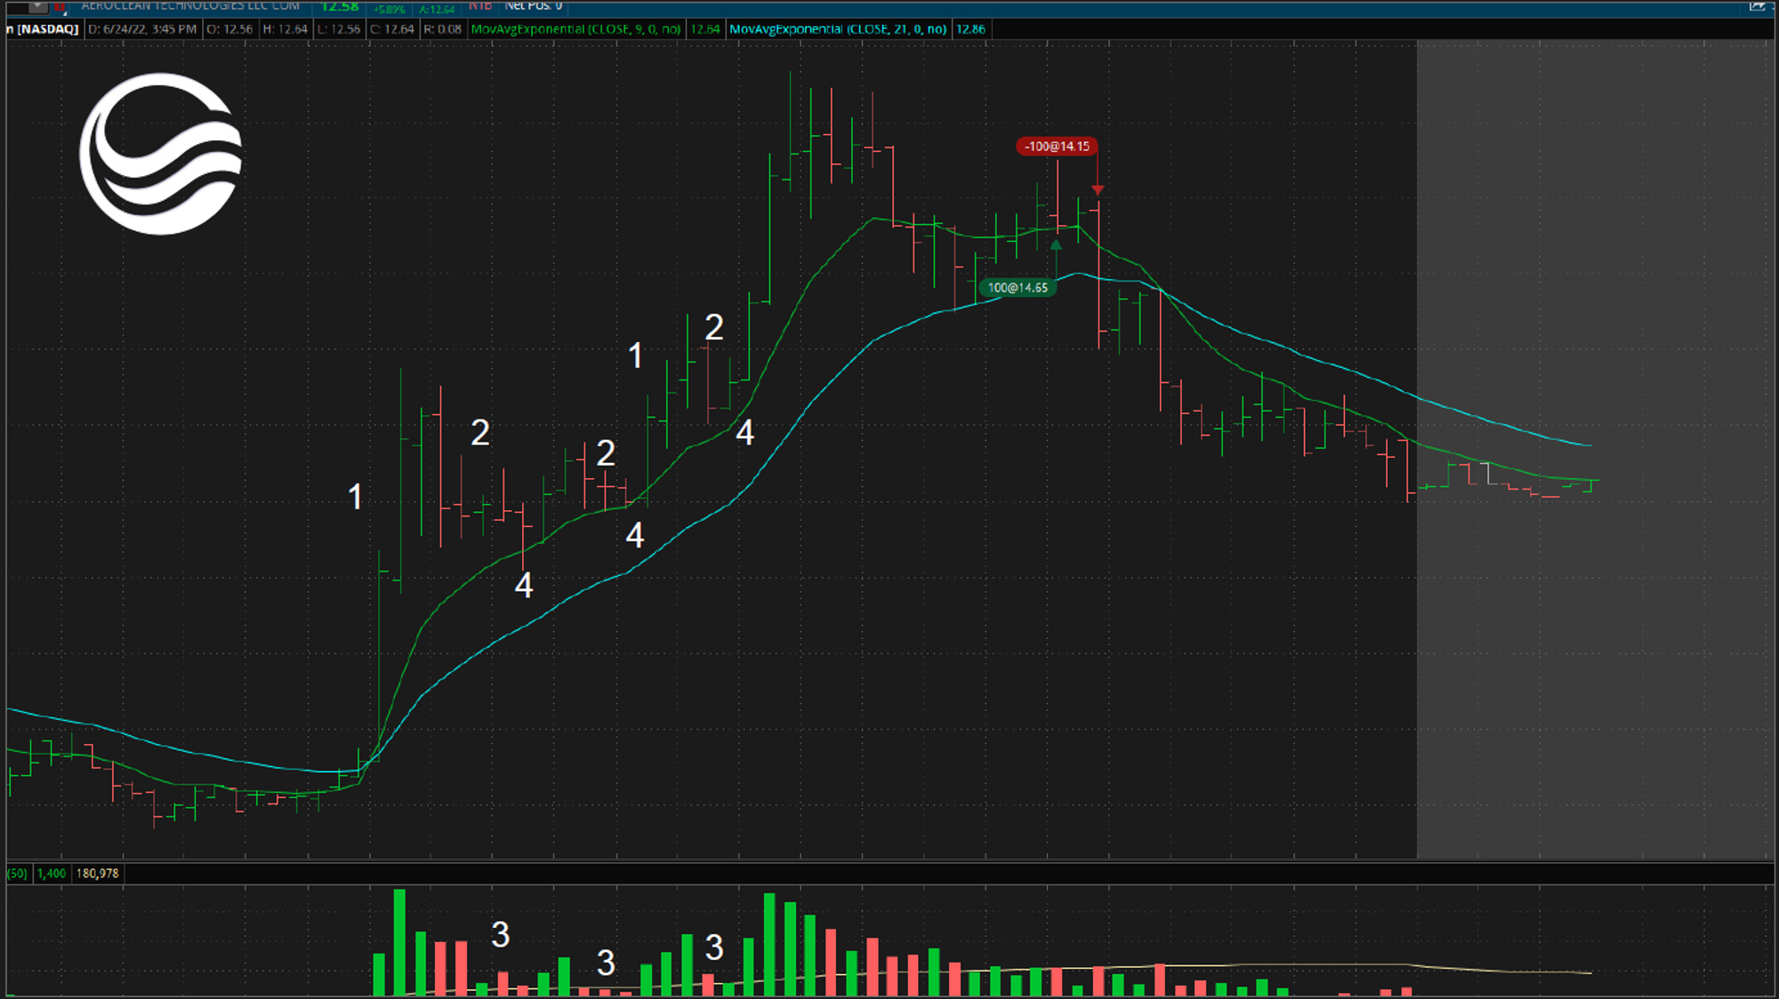
Task: Open the symbol dropdown arrow at top left
Action: tap(37, 6)
